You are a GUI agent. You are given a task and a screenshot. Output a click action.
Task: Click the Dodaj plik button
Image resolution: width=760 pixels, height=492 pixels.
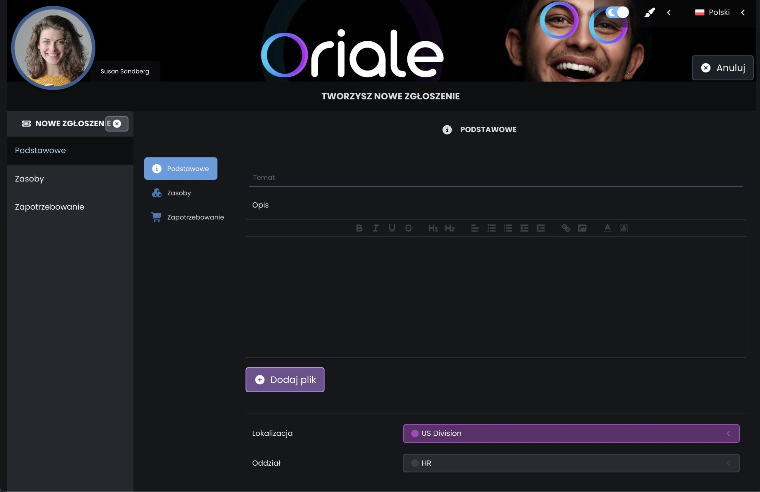click(285, 380)
